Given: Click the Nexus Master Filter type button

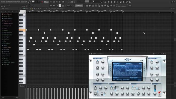Looking at the screenshot, I should [95, 94].
